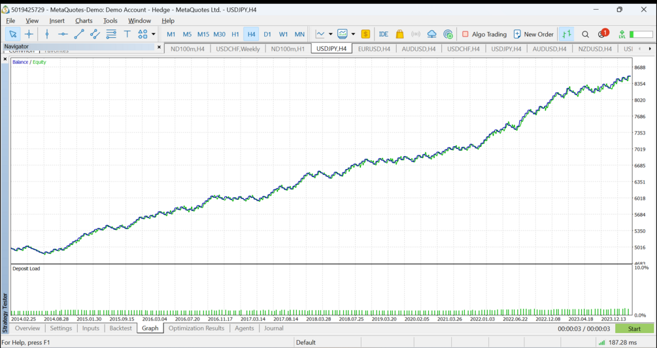Open the tester Settings tab

pyautogui.click(x=61, y=328)
